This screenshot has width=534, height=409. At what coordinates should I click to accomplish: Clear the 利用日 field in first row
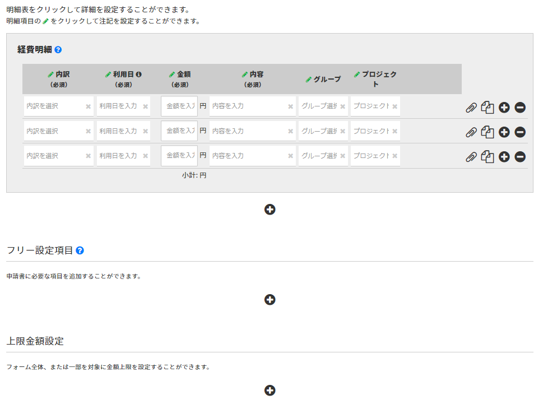(146, 106)
